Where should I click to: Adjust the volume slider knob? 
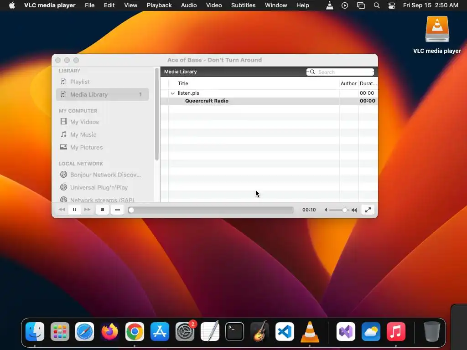tap(345, 210)
